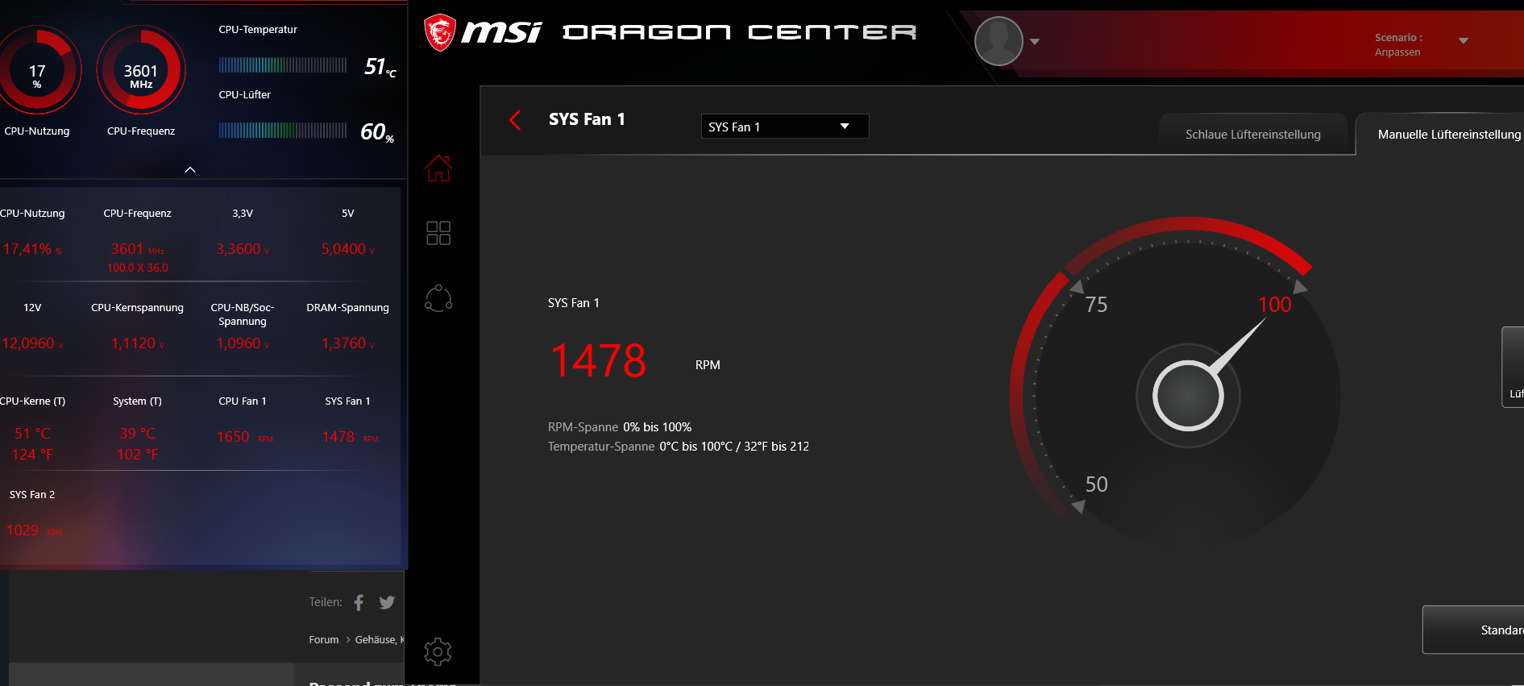The width and height of the screenshot is (1524, 686).
Task: Click the CPU Fan 1 1650 RPM value
Action: 244,437
